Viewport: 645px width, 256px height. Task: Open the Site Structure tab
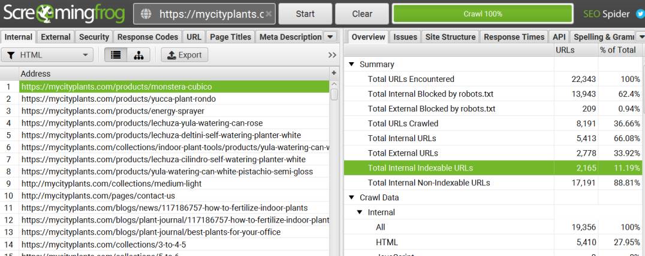450,37
